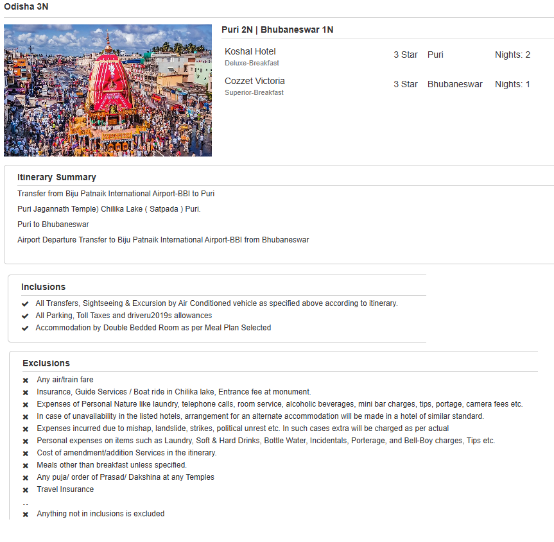Click the Odisha 3N package title
Viewport: 554px width, 542px height.
click(26, 6)
